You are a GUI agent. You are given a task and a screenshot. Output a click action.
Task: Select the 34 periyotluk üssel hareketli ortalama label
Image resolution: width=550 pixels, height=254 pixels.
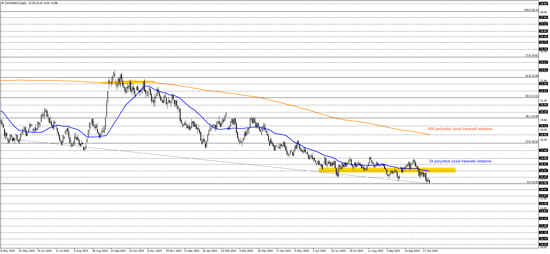(x=460, y=161)
